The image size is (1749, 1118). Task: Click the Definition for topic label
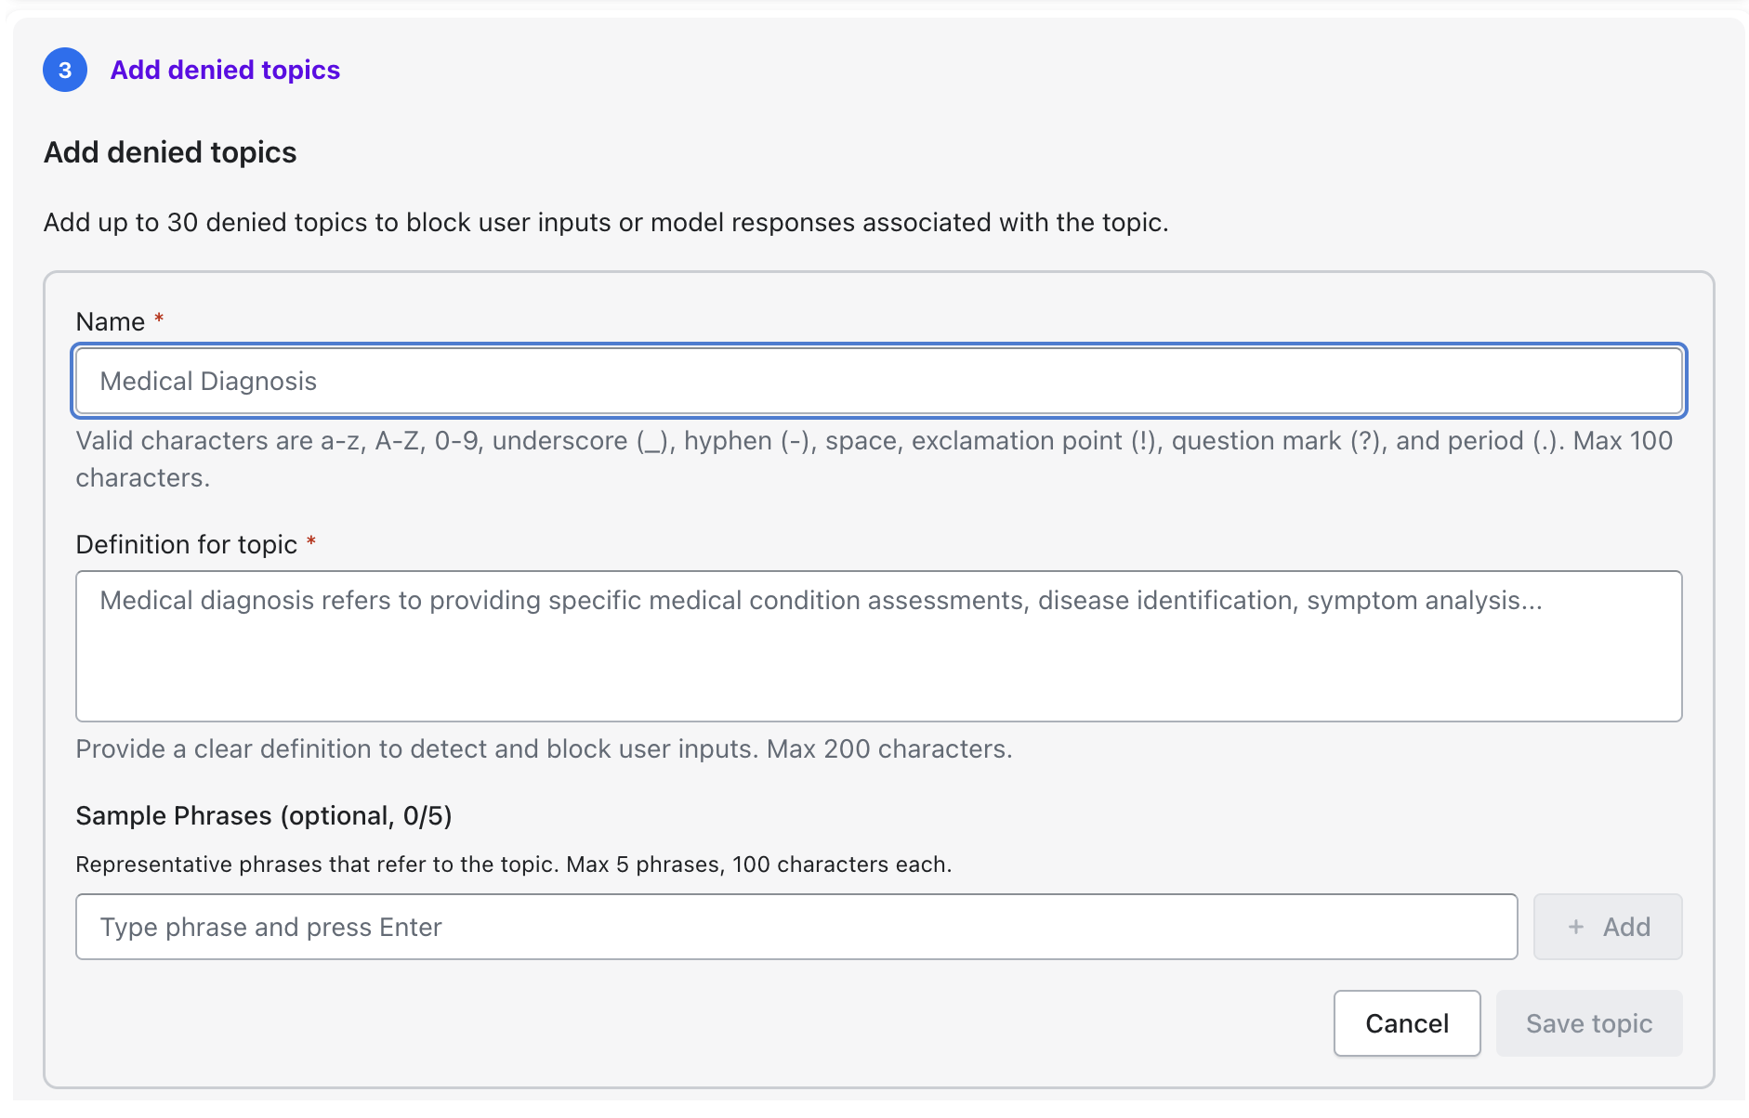186,545
